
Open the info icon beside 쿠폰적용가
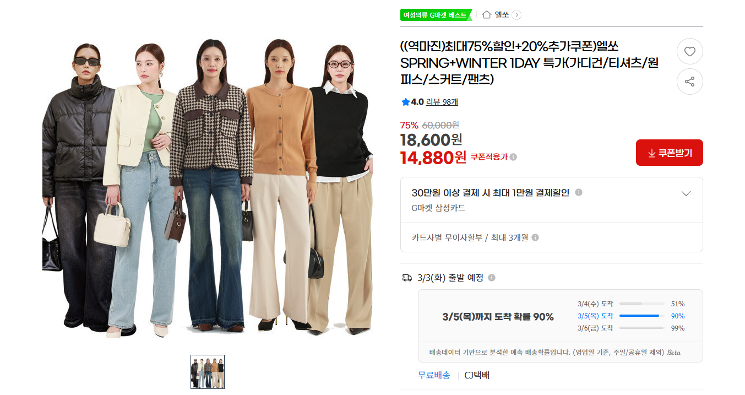pyautogui.click(x=513, y=157)
